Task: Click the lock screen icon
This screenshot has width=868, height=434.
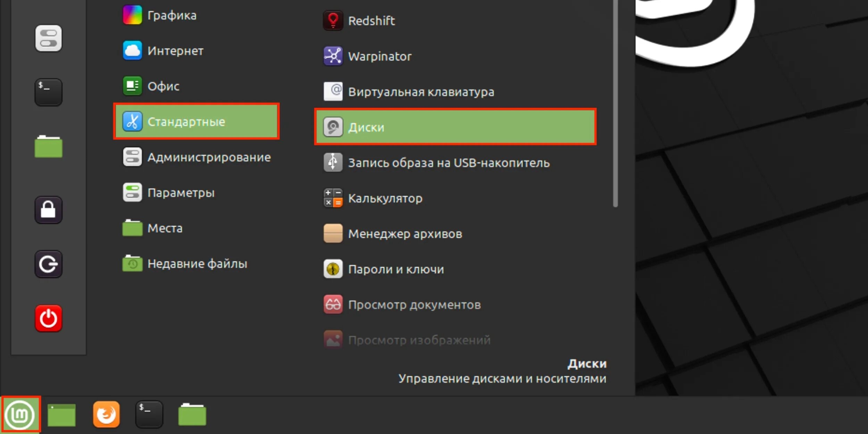Action: (x=48, y=210)
